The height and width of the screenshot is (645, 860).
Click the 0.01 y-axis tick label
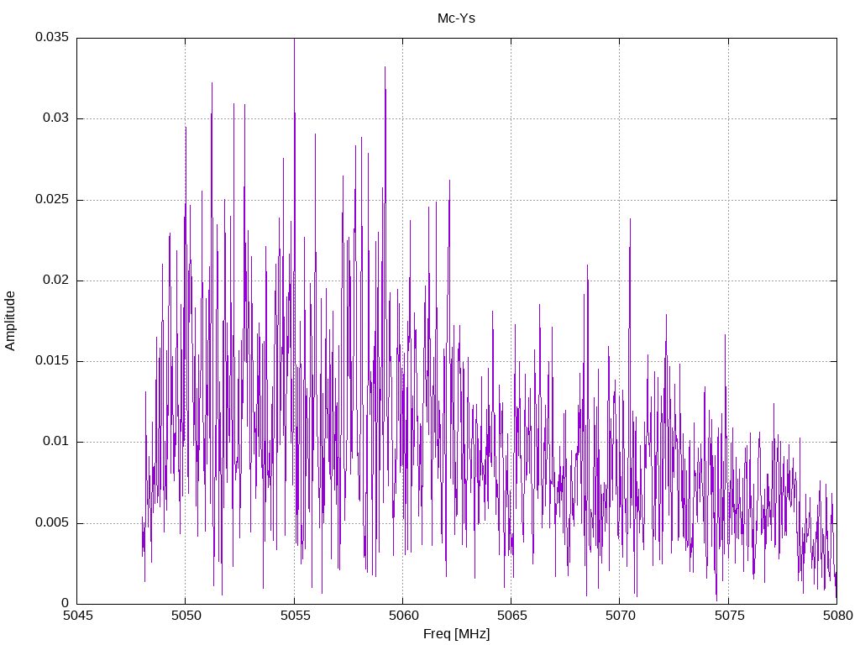coord(56,441)
